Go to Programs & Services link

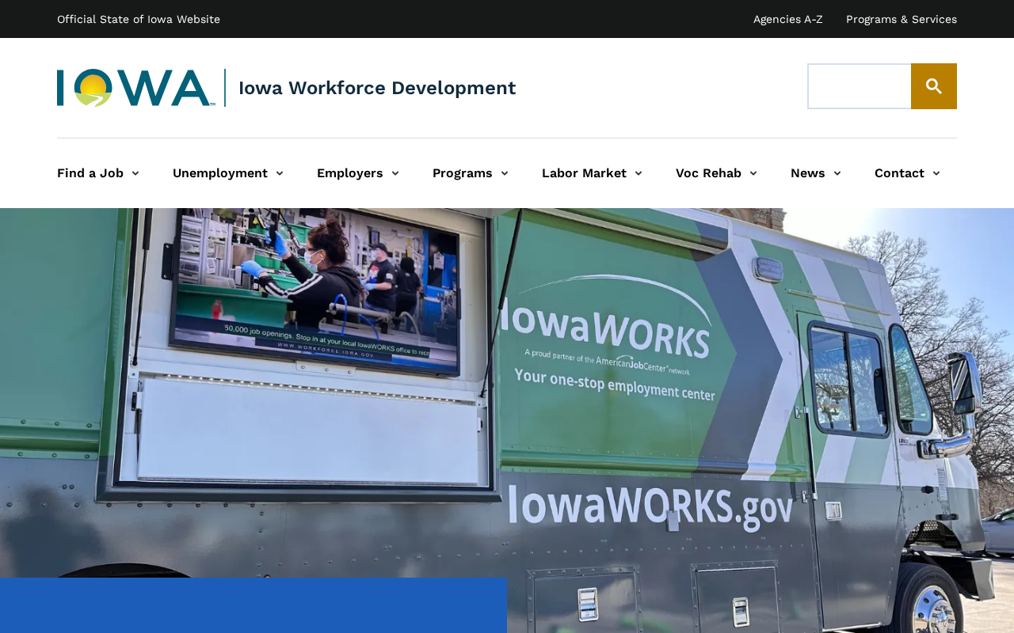coord(902,19)
